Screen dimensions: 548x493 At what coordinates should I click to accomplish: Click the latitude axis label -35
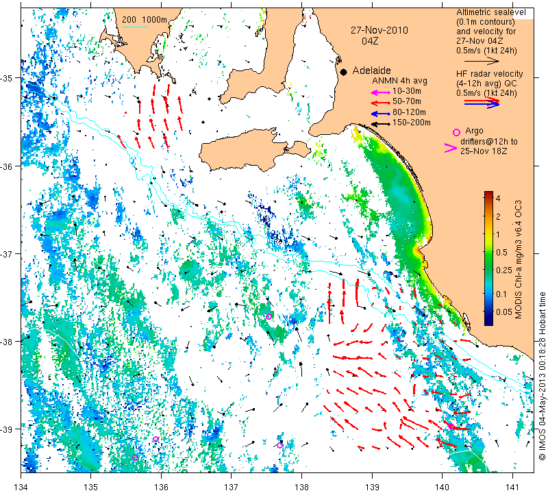(x=7, y=78)
